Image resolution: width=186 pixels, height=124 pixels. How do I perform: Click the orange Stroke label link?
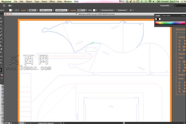(23, 10)
